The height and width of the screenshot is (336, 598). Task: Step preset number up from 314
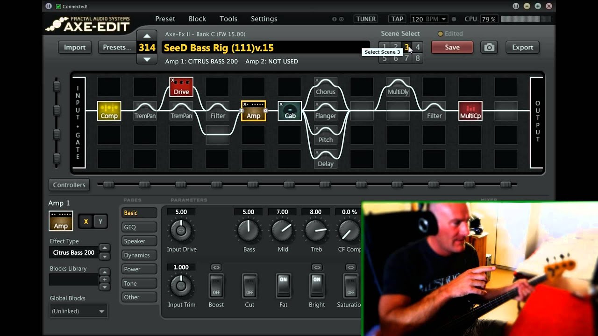147,36
